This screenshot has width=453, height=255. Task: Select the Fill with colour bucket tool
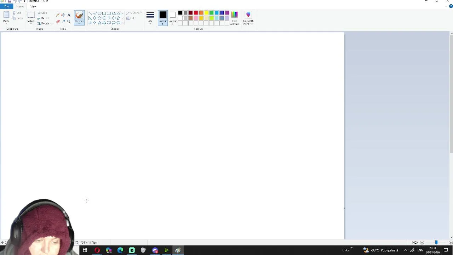tap(63, 15)
